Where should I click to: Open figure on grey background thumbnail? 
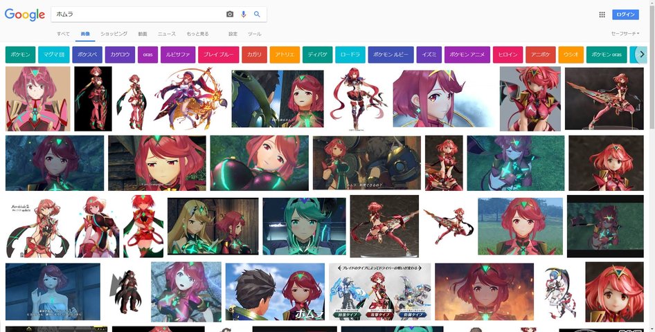point(530,99)
